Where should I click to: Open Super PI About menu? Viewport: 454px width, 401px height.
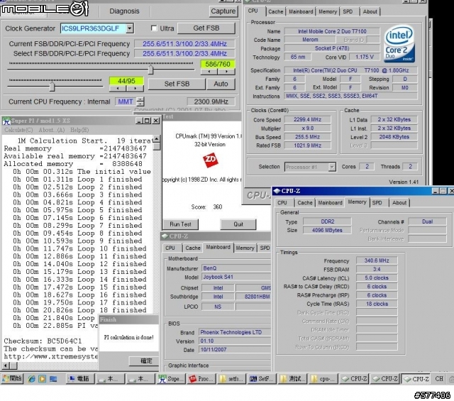click(x=52, y=130)
